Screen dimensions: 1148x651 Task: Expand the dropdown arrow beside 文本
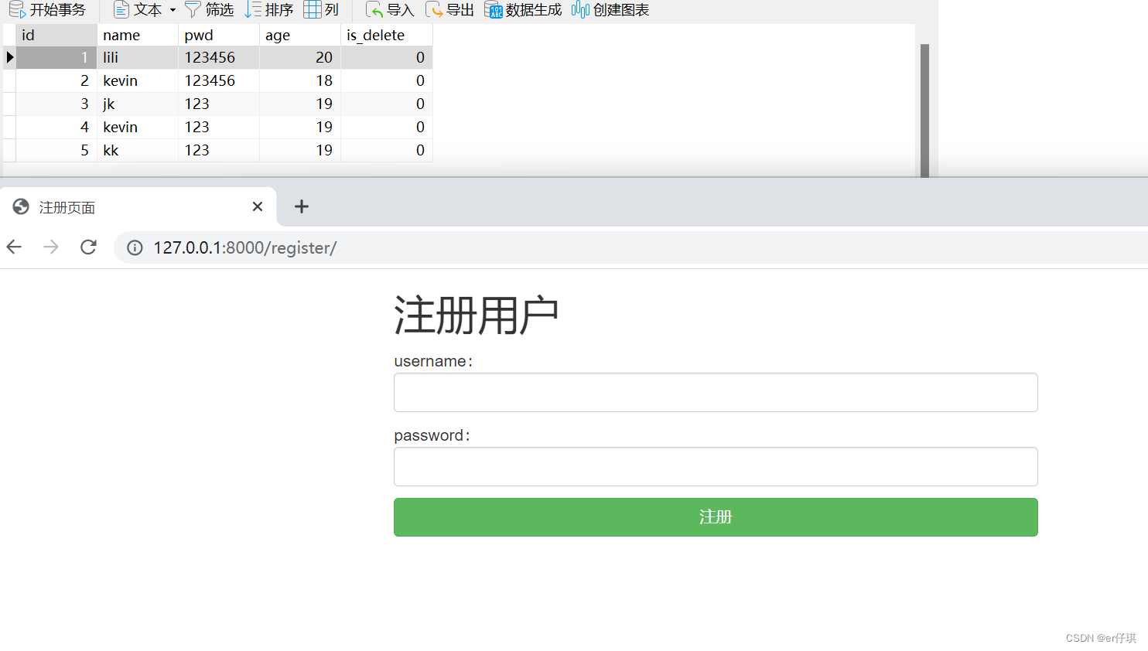click(x=173, y=10)
